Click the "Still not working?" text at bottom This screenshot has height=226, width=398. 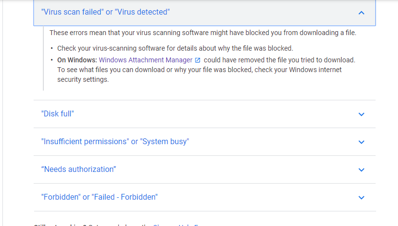[60, 225]
